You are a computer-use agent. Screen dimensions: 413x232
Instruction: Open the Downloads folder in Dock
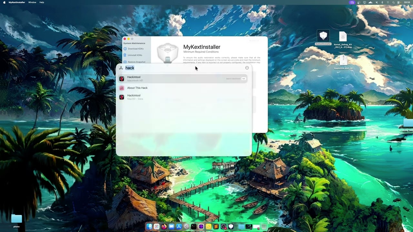241,227
